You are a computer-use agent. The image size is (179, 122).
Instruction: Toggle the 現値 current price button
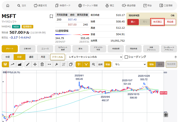(x=108, y=64)
